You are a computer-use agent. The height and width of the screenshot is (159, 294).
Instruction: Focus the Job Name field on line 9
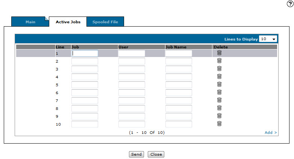click(179, 116)
